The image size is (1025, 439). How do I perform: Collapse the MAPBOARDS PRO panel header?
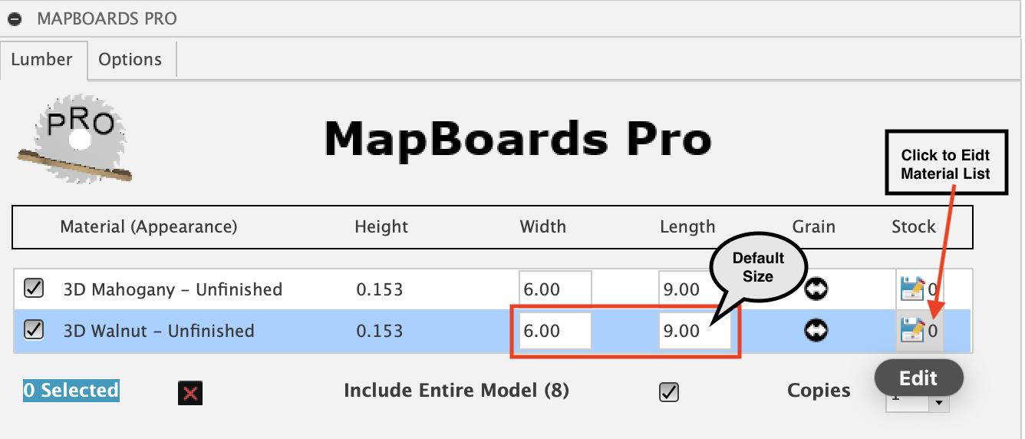pos(15,18)
